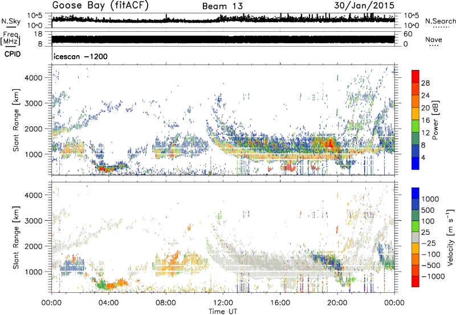Image resolution: width=456 pixels, height=315 pixels.
Task: Click the "N.Sky" noise axis label
Action: coord(11,21)
